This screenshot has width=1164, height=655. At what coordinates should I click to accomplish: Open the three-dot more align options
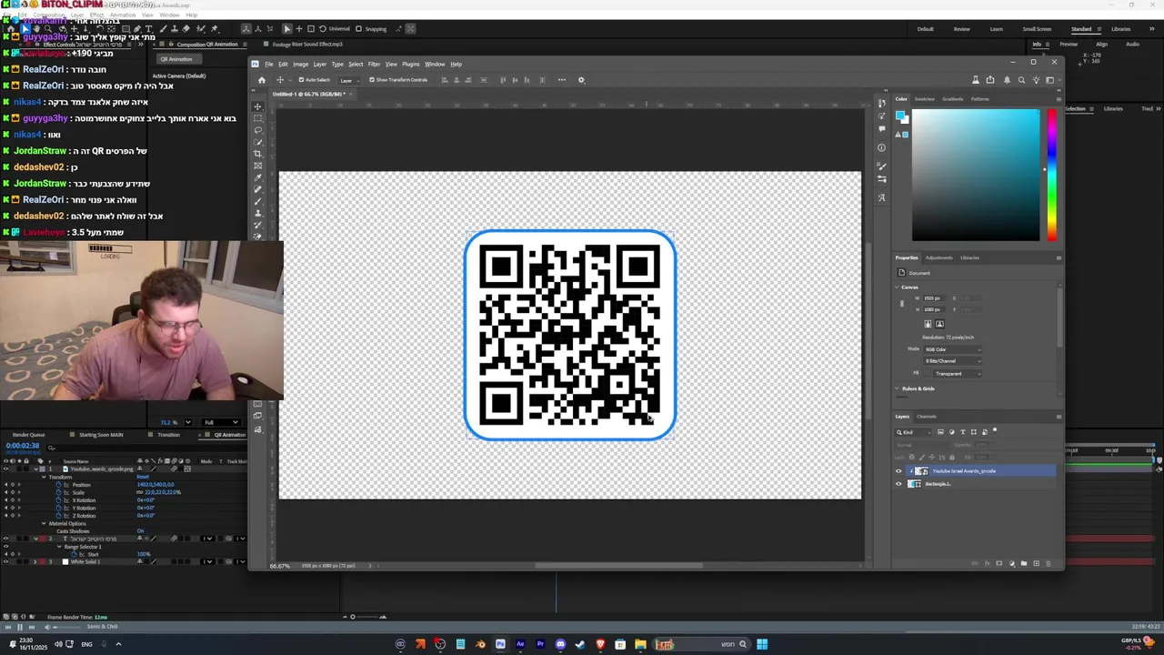click(x=561, y=80)
